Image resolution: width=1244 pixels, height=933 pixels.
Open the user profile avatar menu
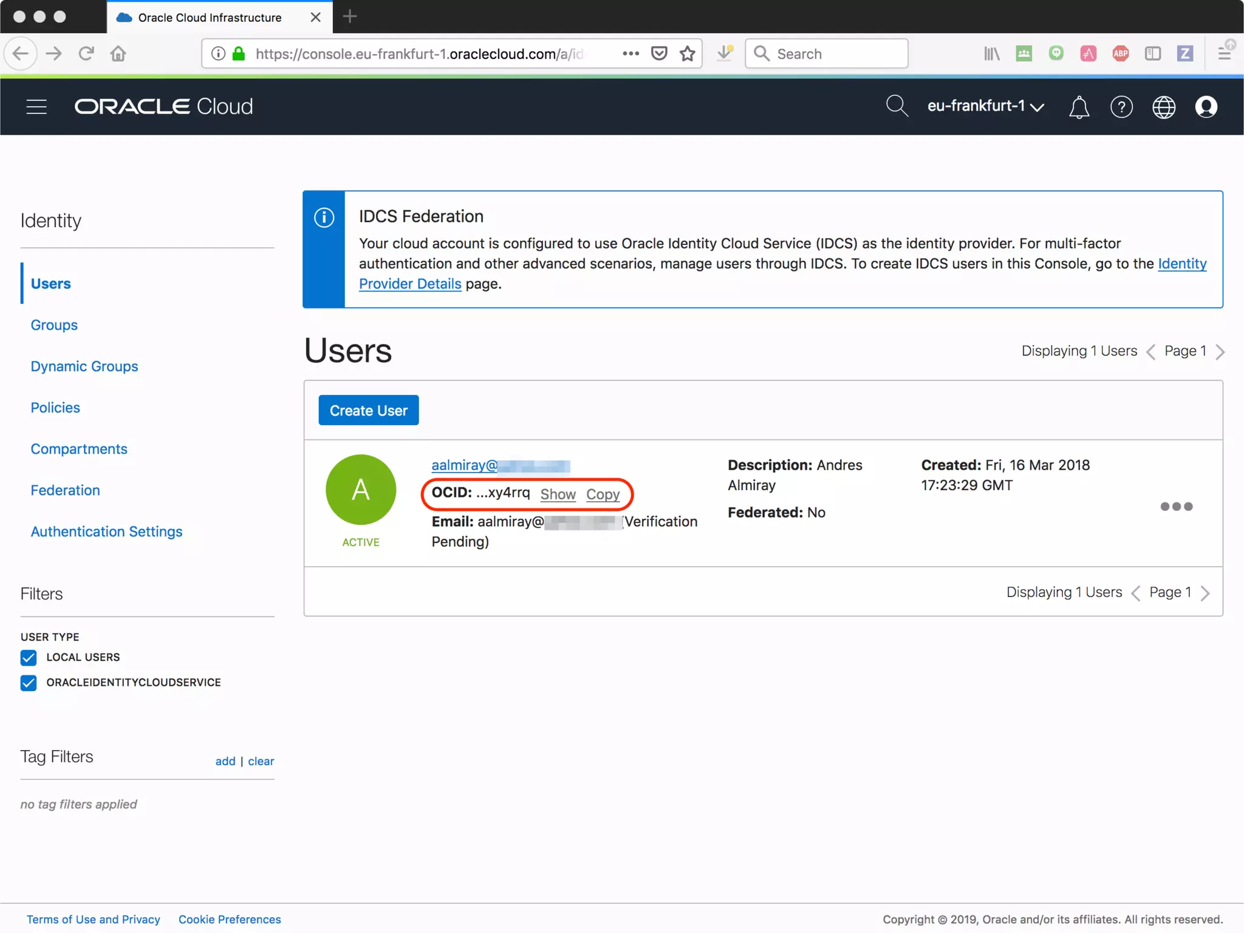pos(1206,107)
